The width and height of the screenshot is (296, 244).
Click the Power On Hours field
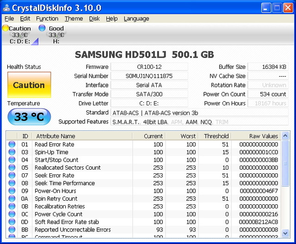coord(268,104)
